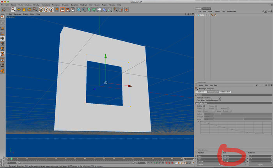This screenshot has height=168, width=273.
Task: Open the MoGraph menu
Action: click(84, 5)
